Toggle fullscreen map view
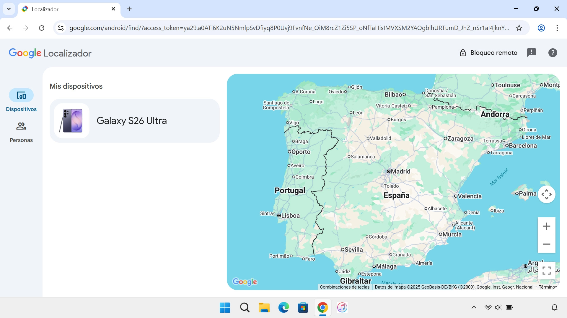Screen dimensions: 567x318 coord(547,270)
